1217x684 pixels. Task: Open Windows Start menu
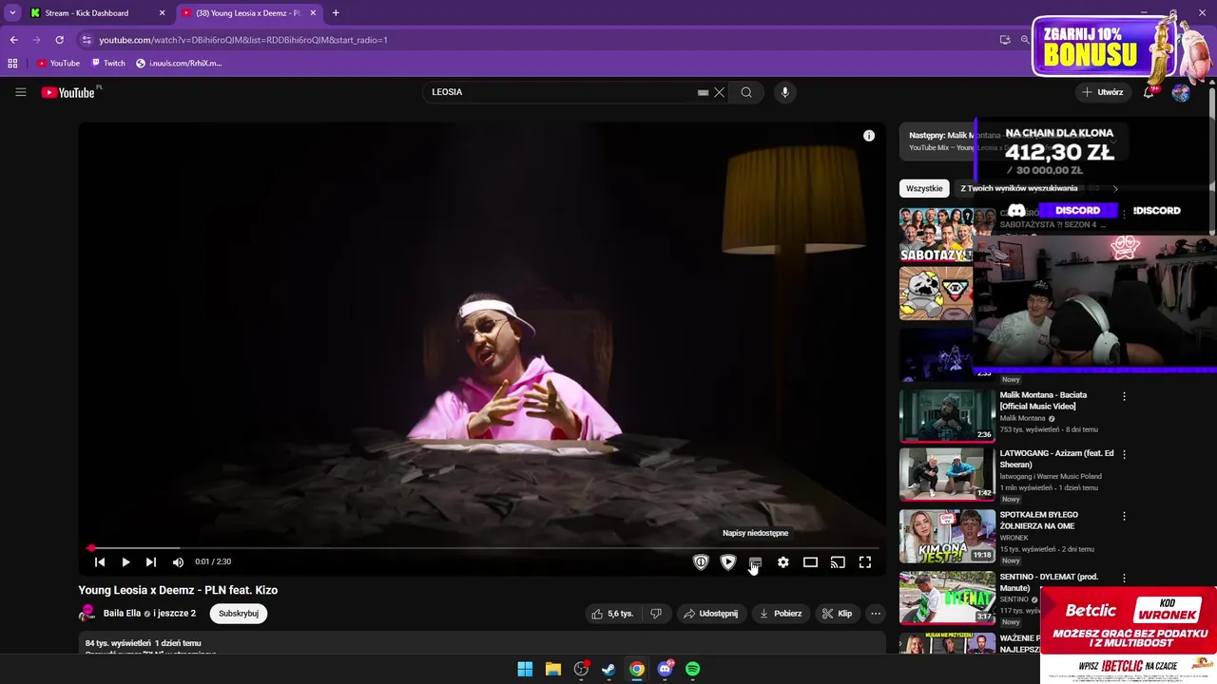point(525,669)
